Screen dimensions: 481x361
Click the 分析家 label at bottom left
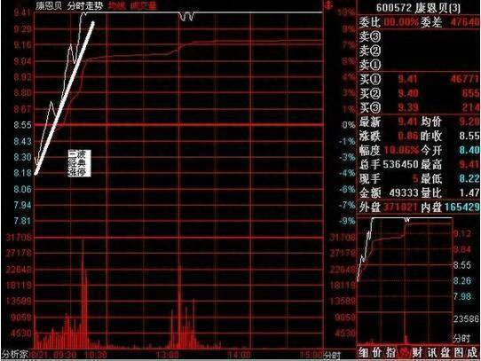pos(15,355)
